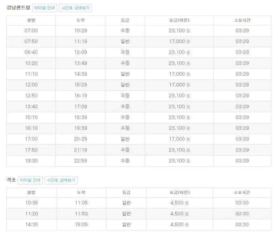Image resolution: width=276 pixels, height=237 pixels.
Task: Select the 12:50 departure time cell
Action: pyautogui.click(x=31, y=96)
